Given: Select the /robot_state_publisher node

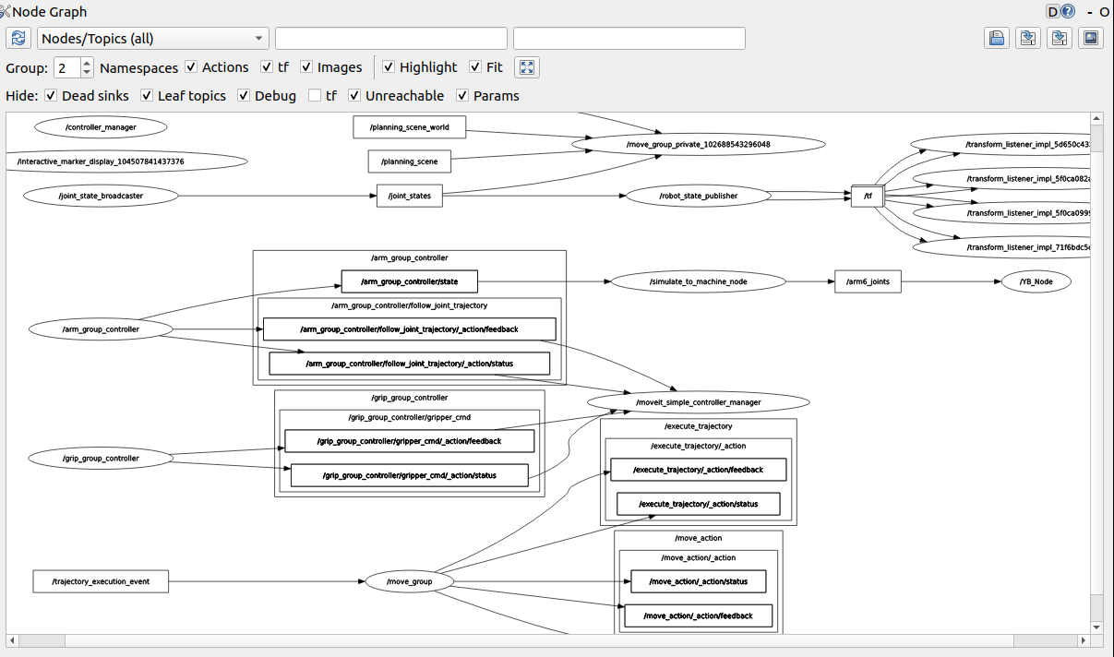Looking at the screenshot, I should pyautogui.click(x=698, y=196).
